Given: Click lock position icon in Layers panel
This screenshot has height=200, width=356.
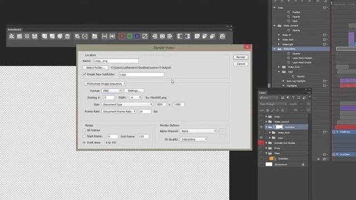Looking at the screenshot, I should coord(278,111).
